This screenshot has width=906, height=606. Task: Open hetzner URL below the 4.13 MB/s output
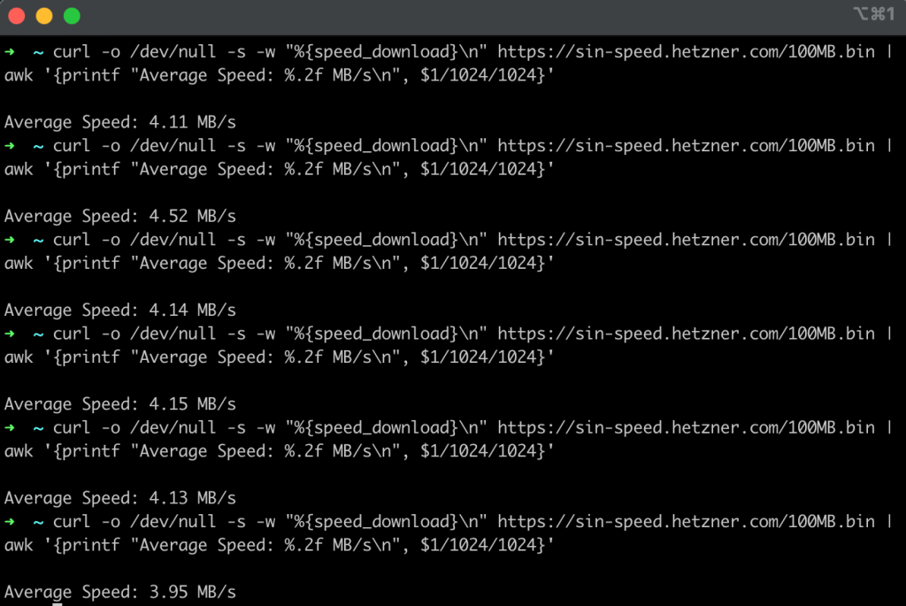(x=686, y=522)
